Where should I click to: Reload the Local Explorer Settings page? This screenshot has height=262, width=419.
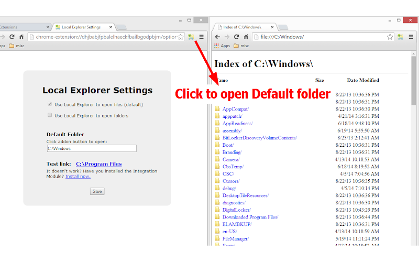click(12, 37)
